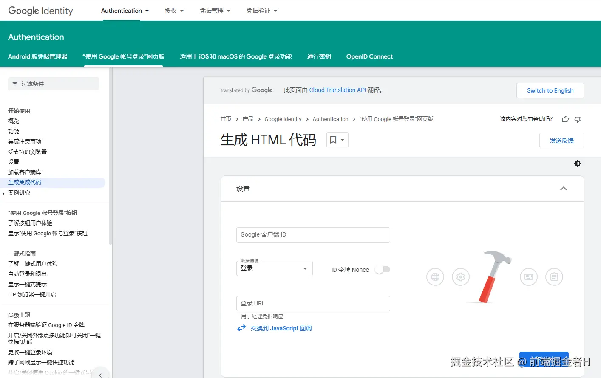The image size is (601, 378).
Task: Open 显示"使用 Google 帐号登录"按钮 sidebar item
Action: 48,233
